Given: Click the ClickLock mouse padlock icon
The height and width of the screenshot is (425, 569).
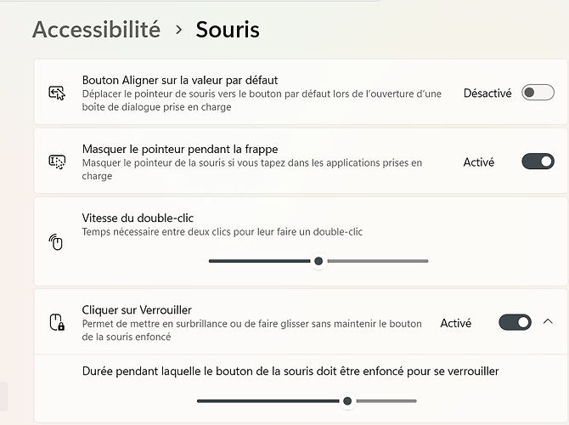Looking at the screenshot, I should [57, 322].
